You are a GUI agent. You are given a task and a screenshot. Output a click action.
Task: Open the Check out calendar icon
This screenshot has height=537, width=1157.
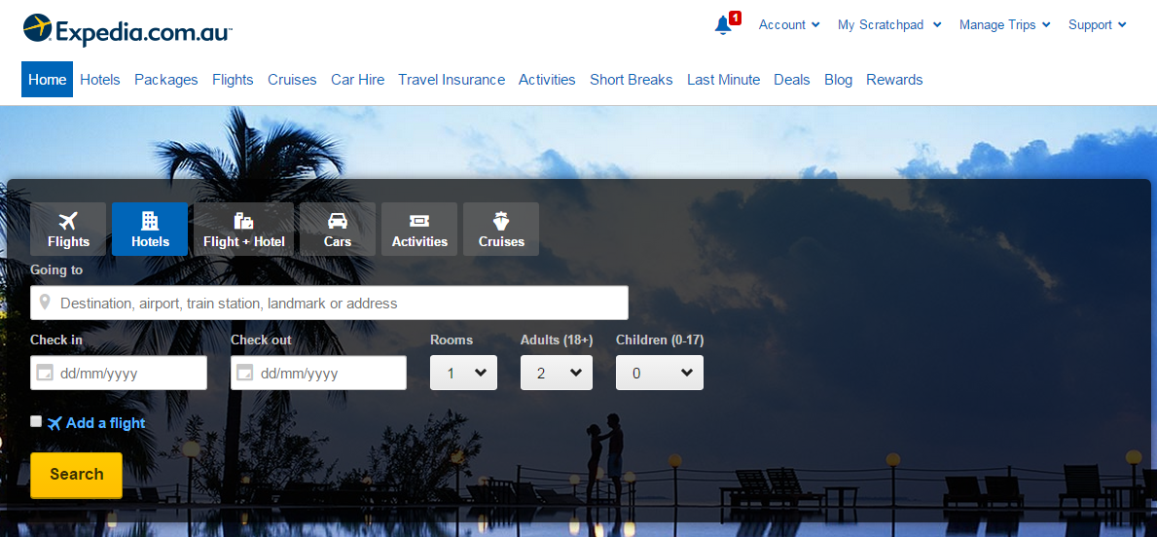tap(245, 374)
